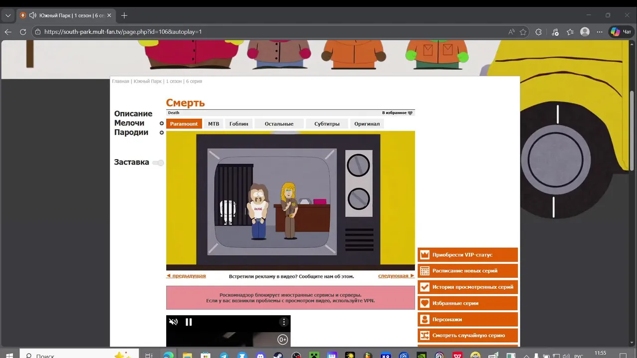
Task: Open the Windows Start button
Action: (9, 355)
